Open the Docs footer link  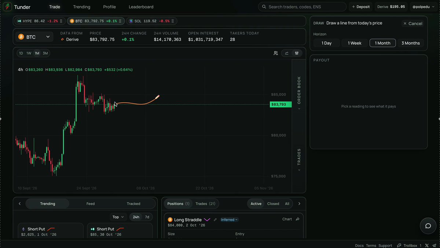(359, 245)
